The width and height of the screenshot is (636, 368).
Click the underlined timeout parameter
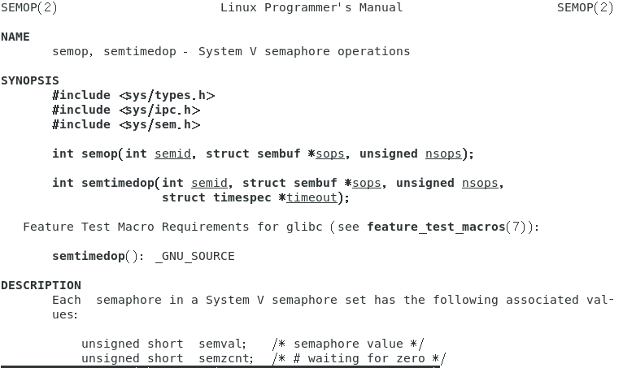[311, 197]
